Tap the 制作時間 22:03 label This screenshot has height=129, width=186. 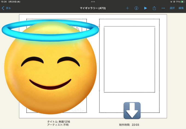coord(129,125)
